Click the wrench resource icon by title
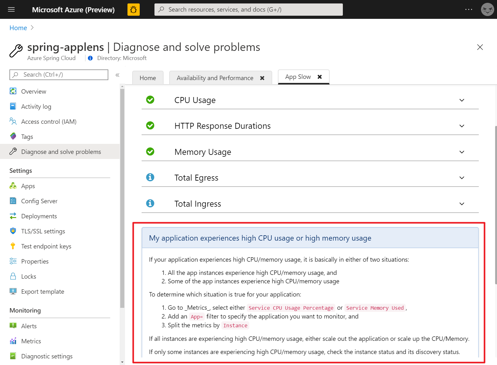This screenshot has height=365, width=497. (16, 51)
